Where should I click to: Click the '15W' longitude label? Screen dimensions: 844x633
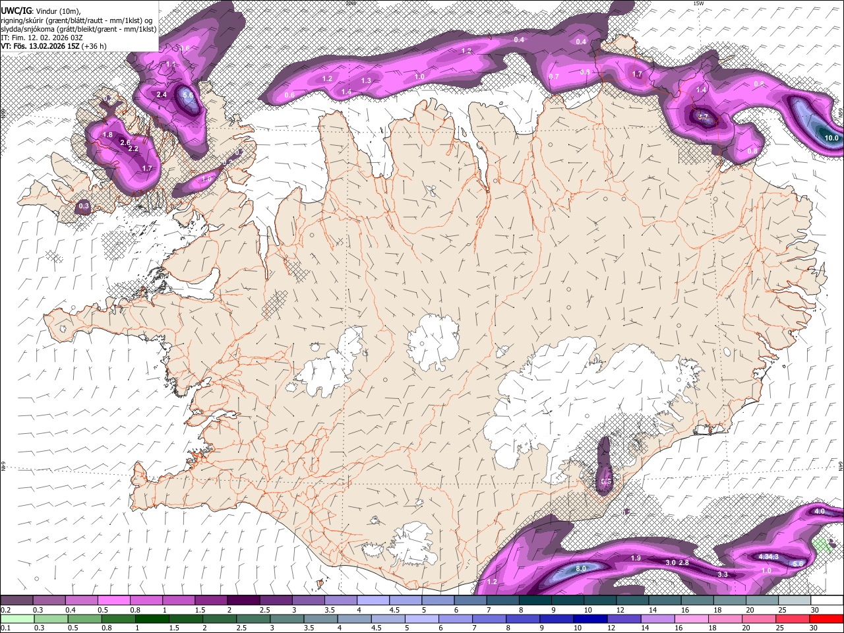click(698, 3)
